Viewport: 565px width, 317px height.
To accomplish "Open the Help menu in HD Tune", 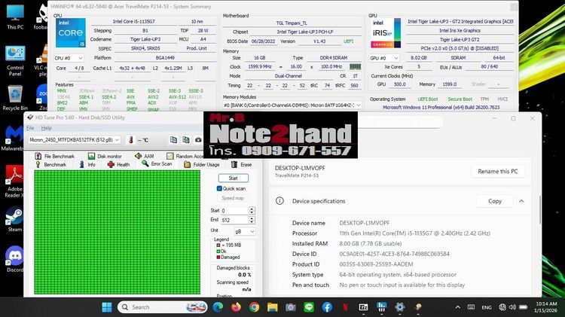I will pyautogui.click(x=46, y=128).
